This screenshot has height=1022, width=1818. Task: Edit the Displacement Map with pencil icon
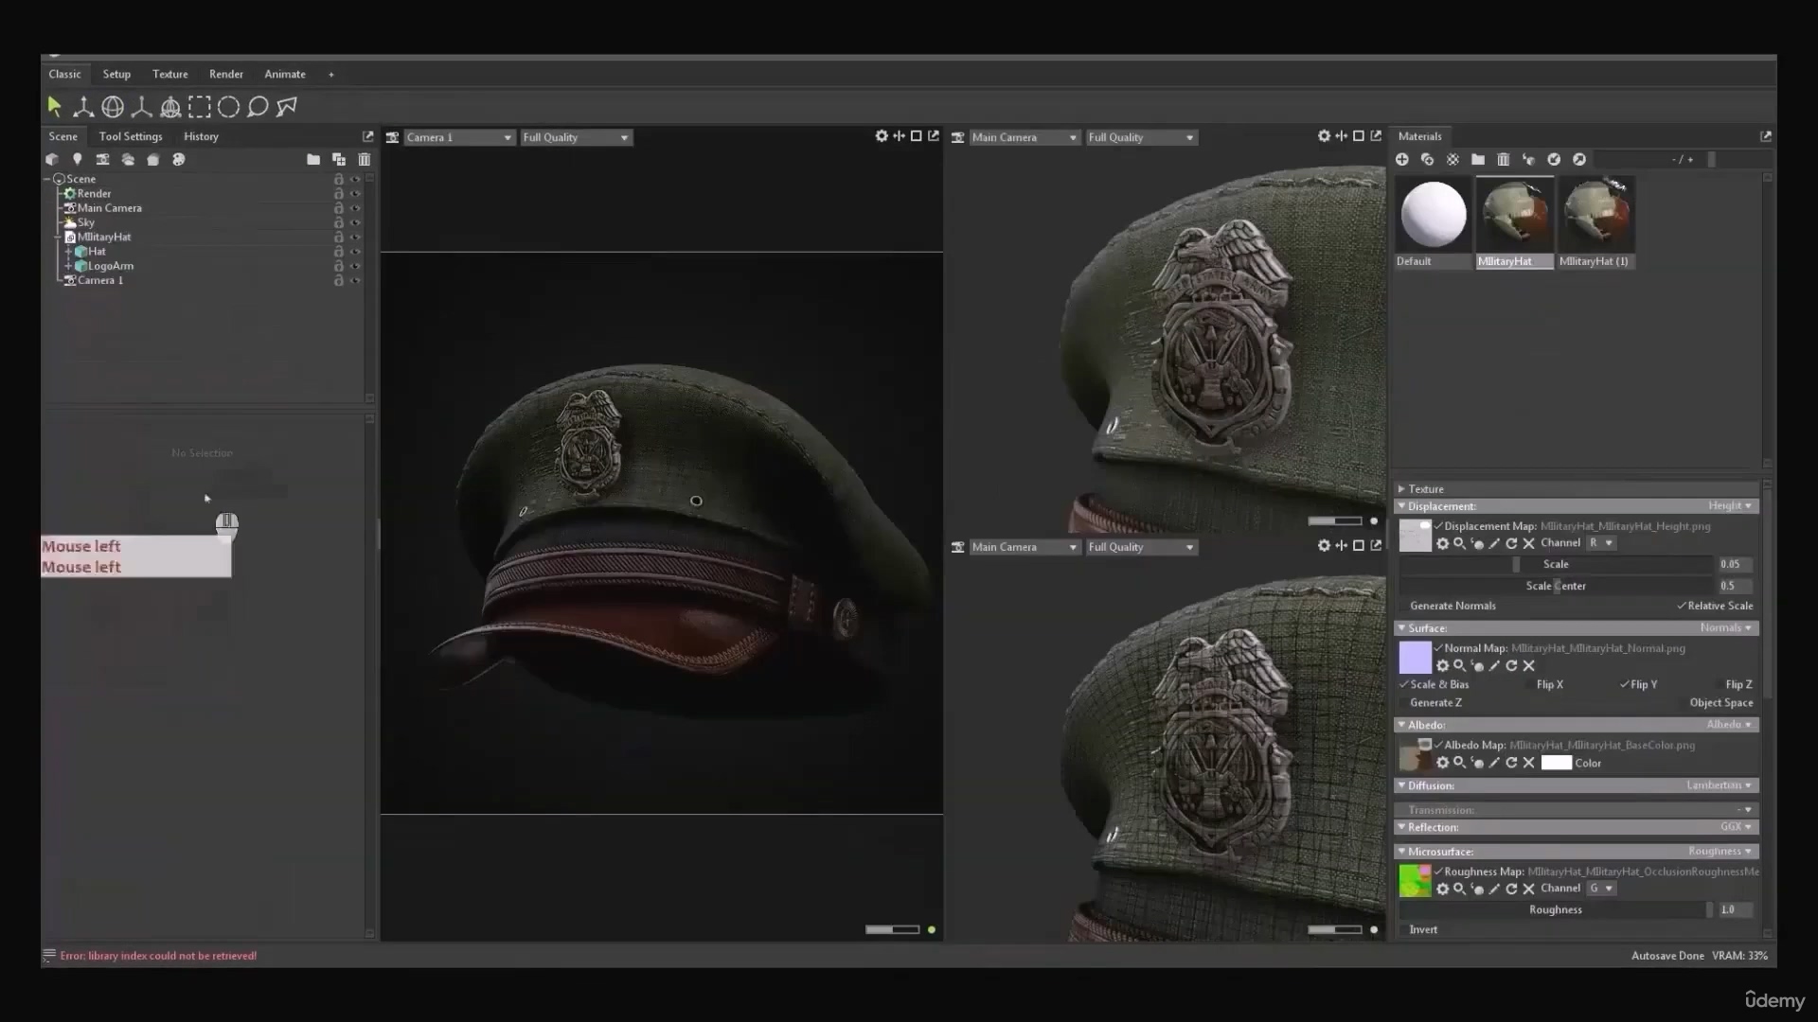(x=1494, y=543)
